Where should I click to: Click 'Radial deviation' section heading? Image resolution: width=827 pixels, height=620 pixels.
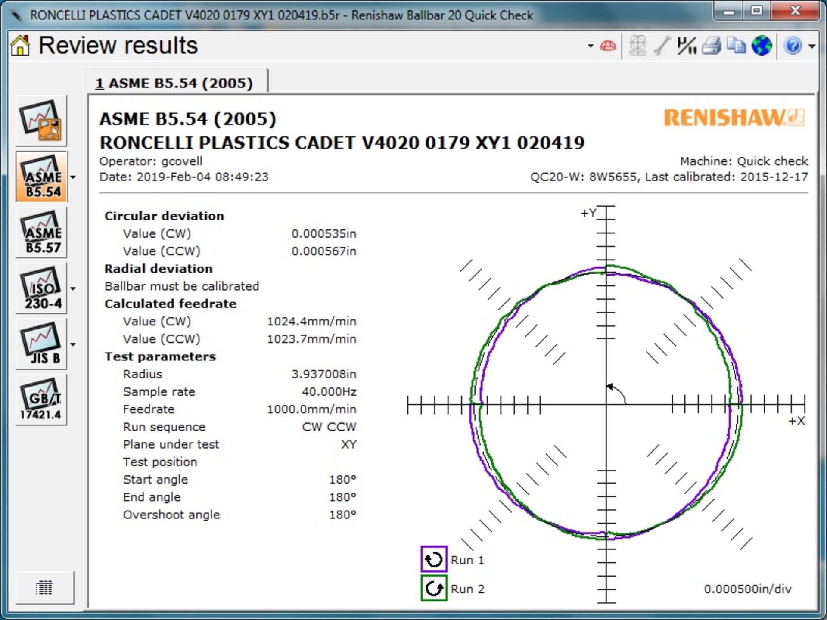pos(159,269)
